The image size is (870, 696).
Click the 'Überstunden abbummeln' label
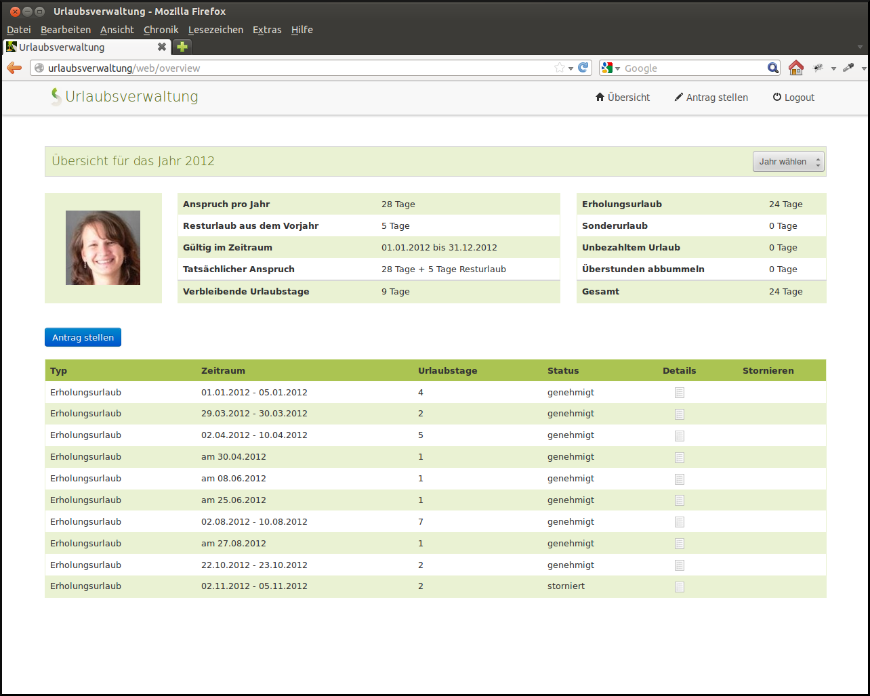coord(643,269)
